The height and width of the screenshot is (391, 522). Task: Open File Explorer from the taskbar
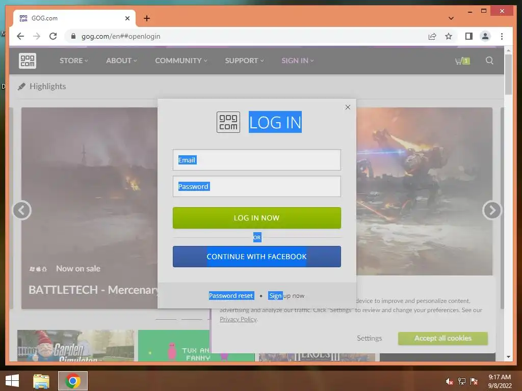click(x=41, y=381)
